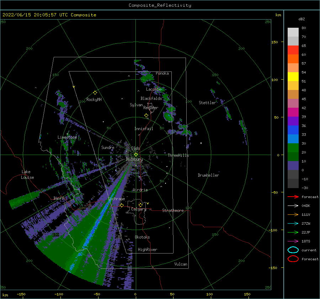
Task: Click the white 04DK arrow symbol
Action: click(x=293, y=205)
